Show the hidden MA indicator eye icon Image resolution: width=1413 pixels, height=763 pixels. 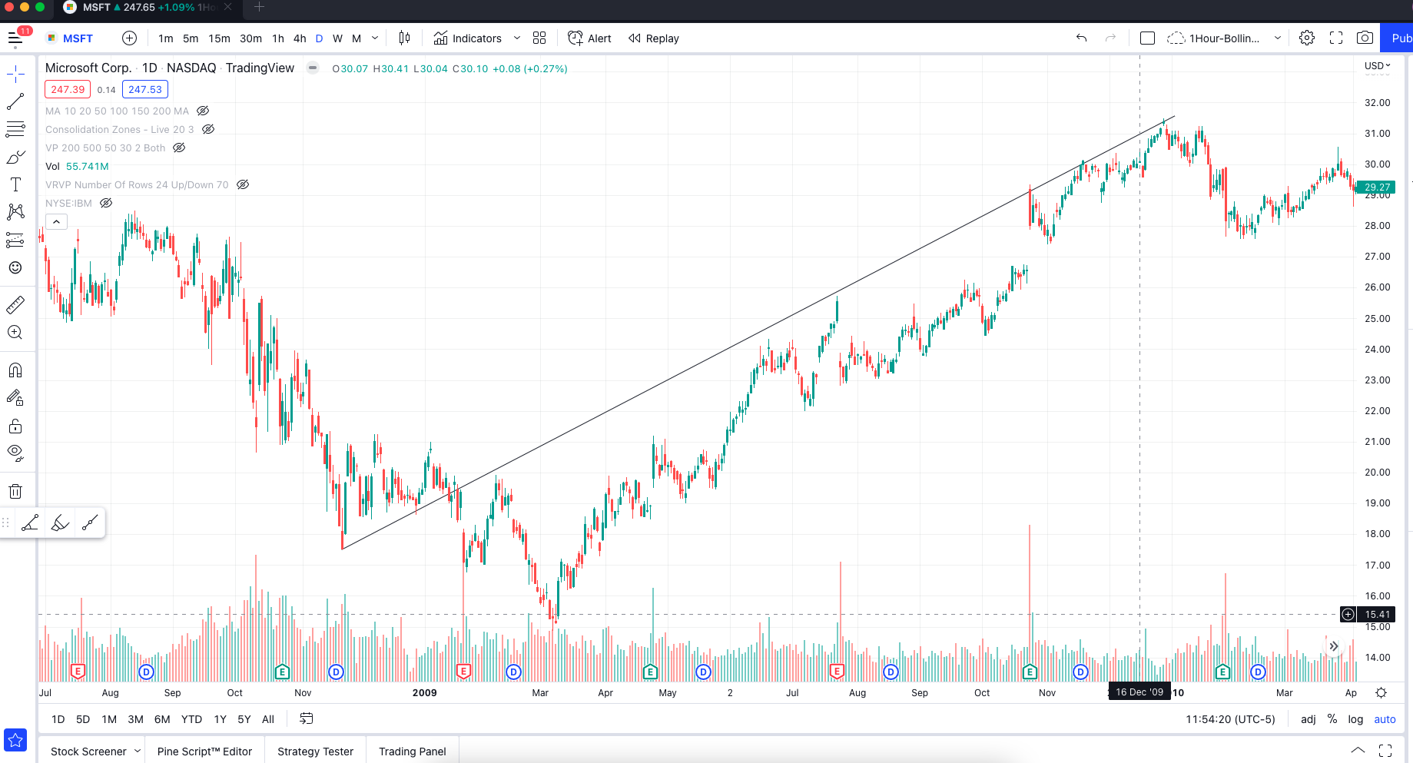203,111
